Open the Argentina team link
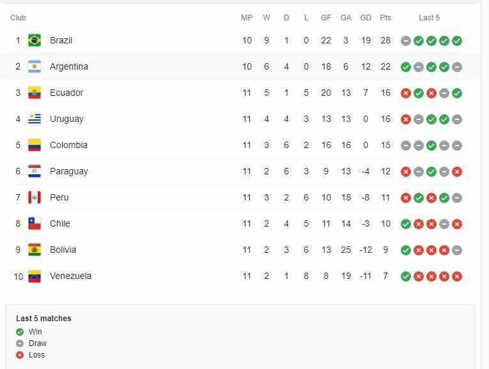489x369 pixels. (x=69, y=66)
